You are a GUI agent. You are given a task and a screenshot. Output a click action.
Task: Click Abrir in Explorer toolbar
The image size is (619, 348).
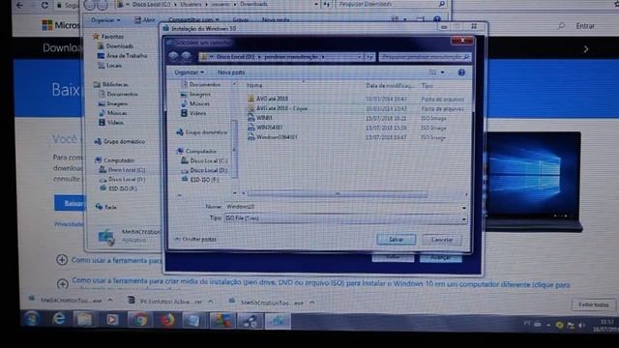145,19
